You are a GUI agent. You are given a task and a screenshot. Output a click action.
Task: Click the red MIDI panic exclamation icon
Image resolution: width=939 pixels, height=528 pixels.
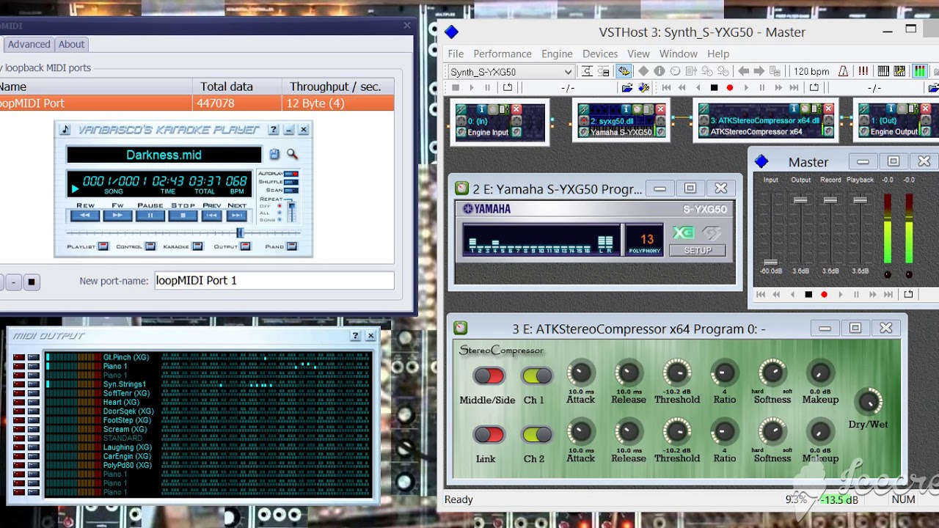point(863,71)
